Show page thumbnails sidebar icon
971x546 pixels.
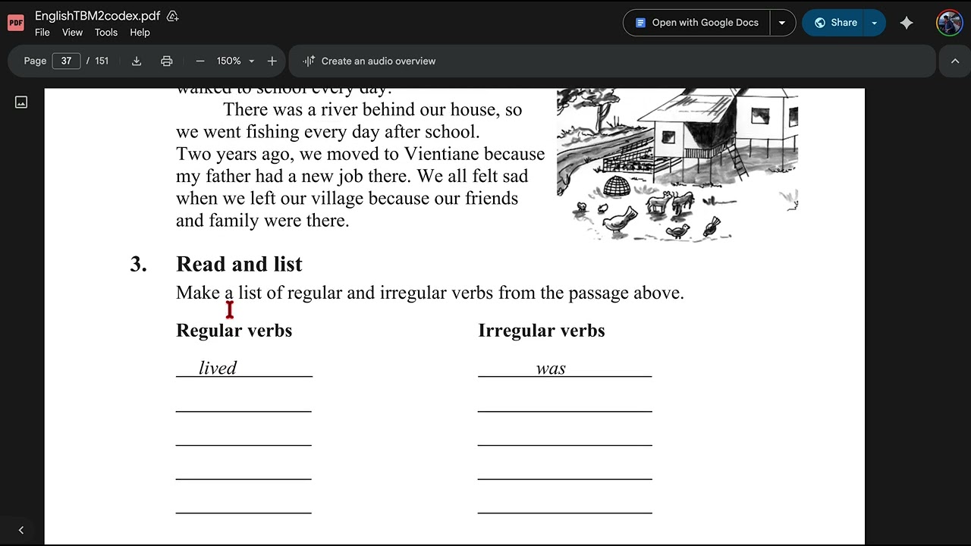point(21,102)
